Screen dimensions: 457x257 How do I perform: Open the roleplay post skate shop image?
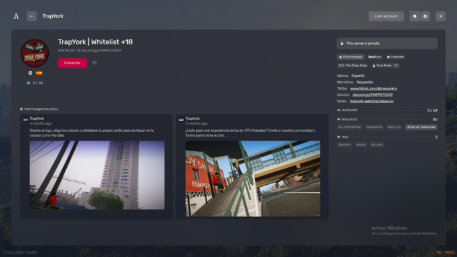(x=253, y=179)
